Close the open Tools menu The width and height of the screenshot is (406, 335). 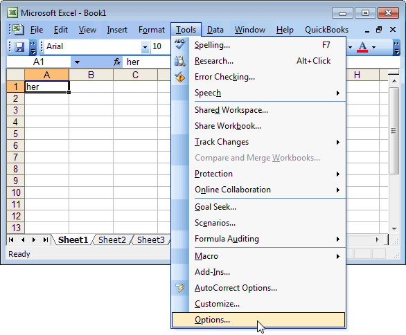[x=186, y=30]
